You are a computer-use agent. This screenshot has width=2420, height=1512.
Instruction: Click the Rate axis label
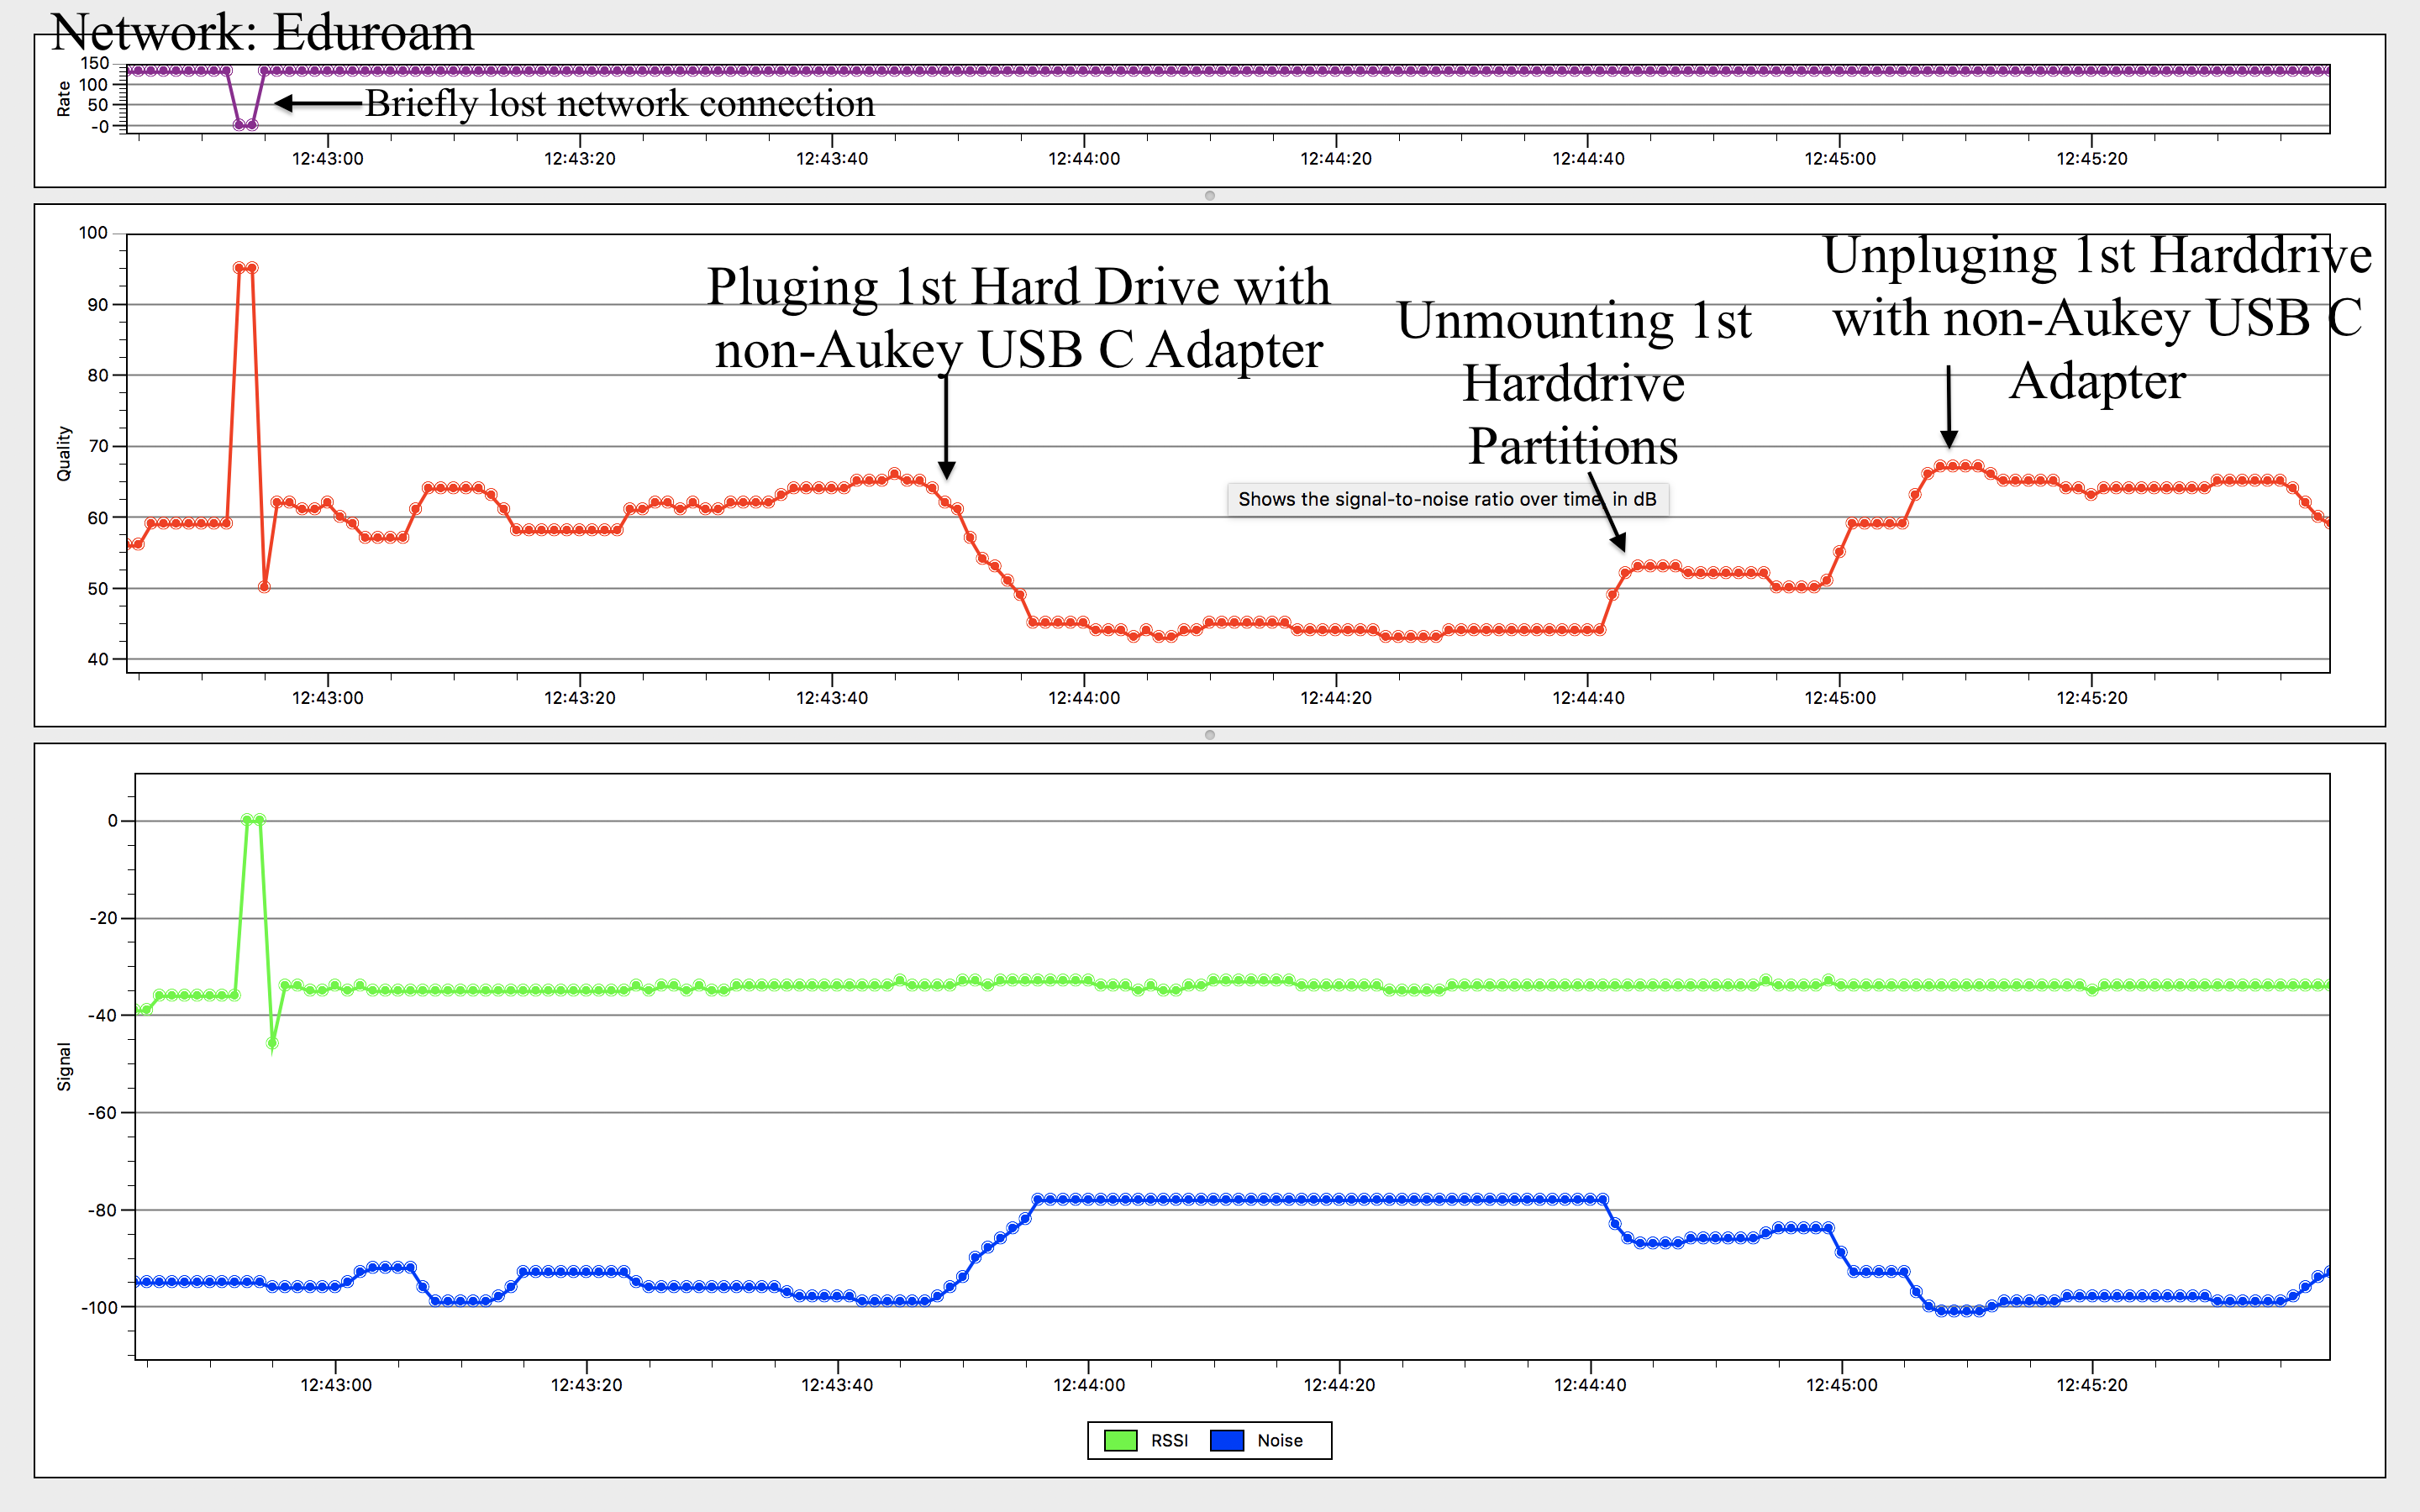64,98
